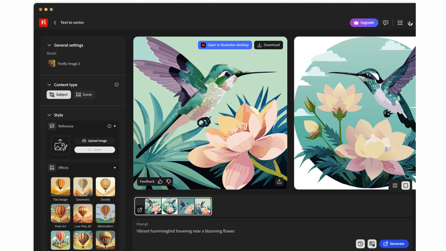Apply the Doodle effect

pyautogui.click(x=106, y=187)
